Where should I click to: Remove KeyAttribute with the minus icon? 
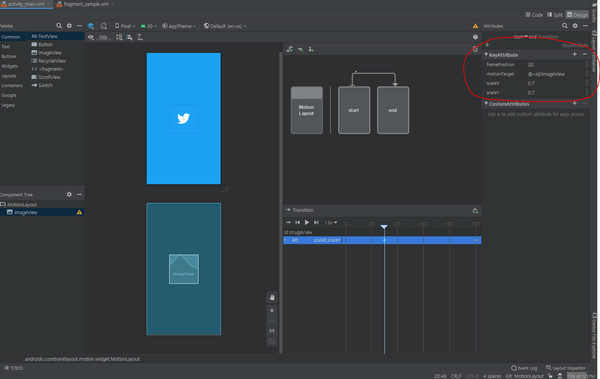(585, 54)
